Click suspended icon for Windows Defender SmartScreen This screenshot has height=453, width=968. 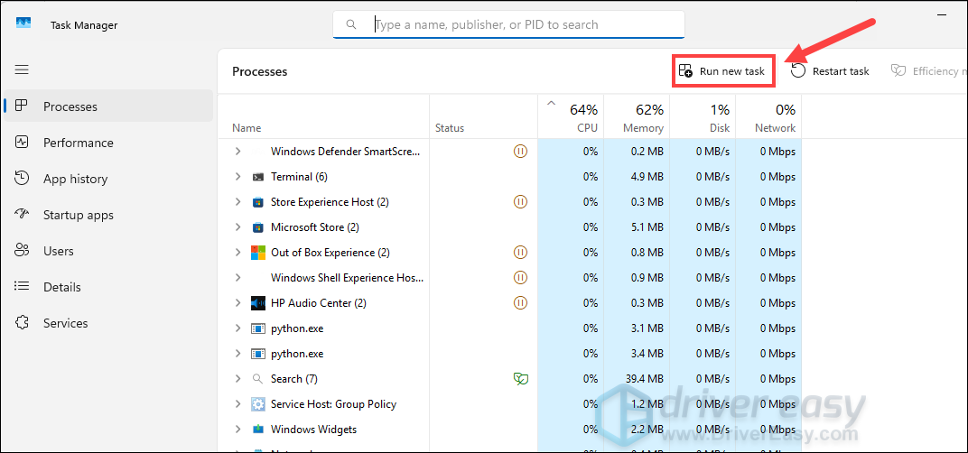tap(520, 152)
